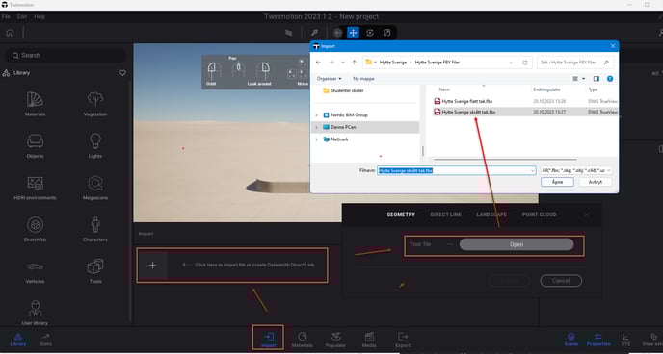Open the File menu

click(6, 17)
